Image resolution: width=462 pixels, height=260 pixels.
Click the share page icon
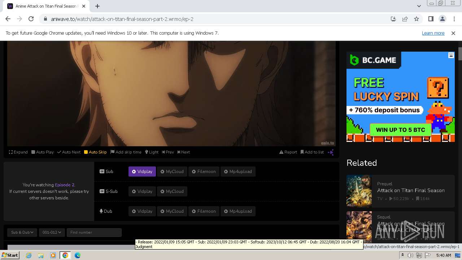[x=405, y=19]
